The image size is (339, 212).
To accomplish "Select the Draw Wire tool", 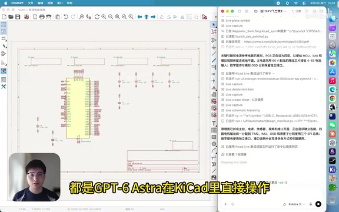I will coord(214,54).
